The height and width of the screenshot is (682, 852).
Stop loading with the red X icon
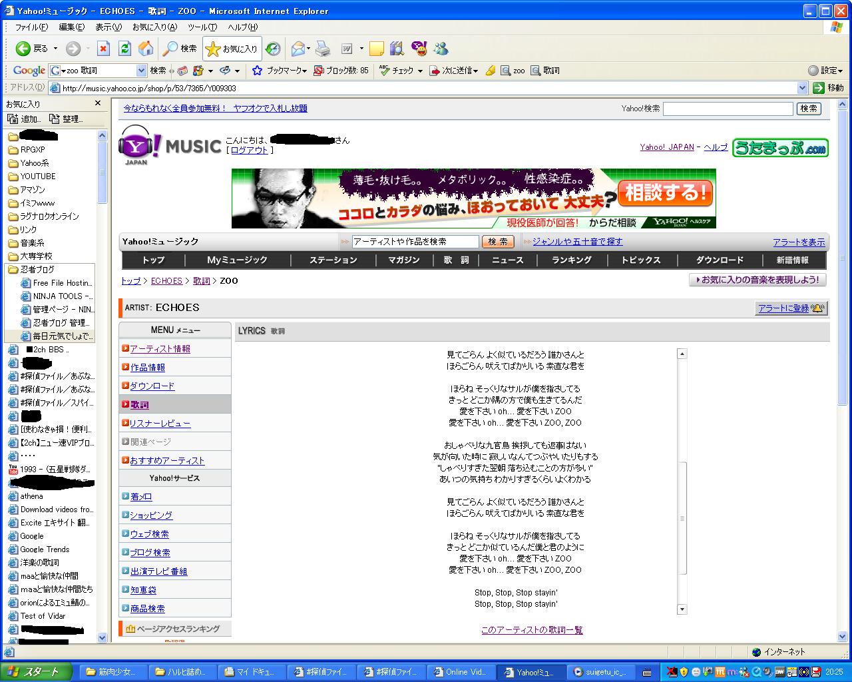103,49
